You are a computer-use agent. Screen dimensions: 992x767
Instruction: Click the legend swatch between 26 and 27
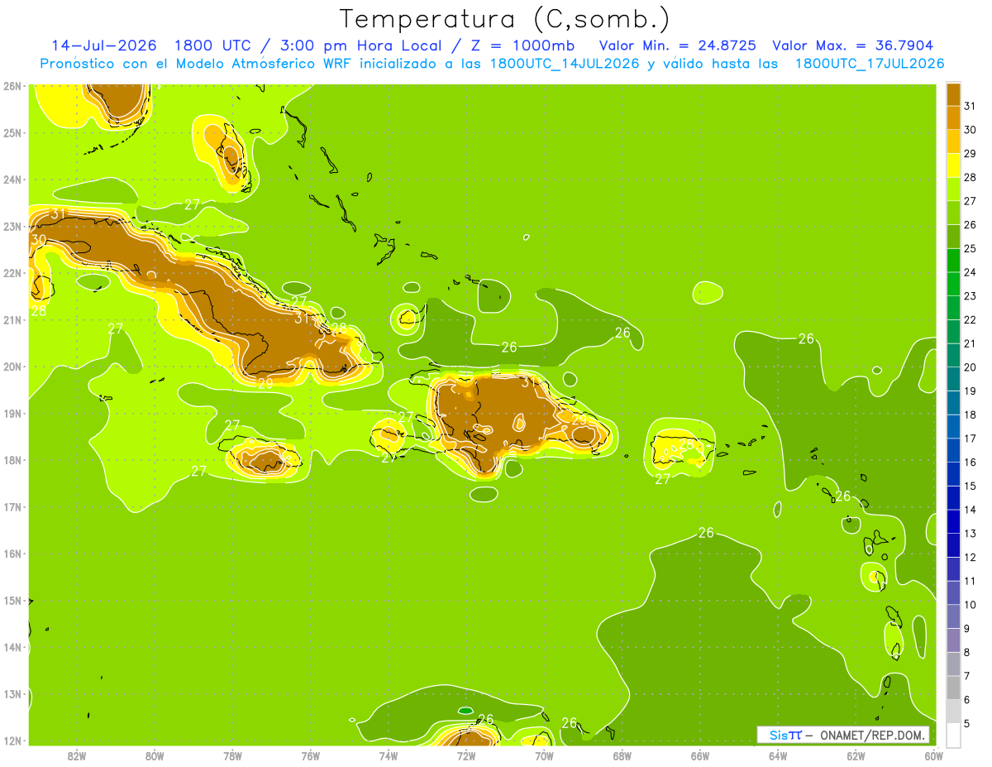953,213
